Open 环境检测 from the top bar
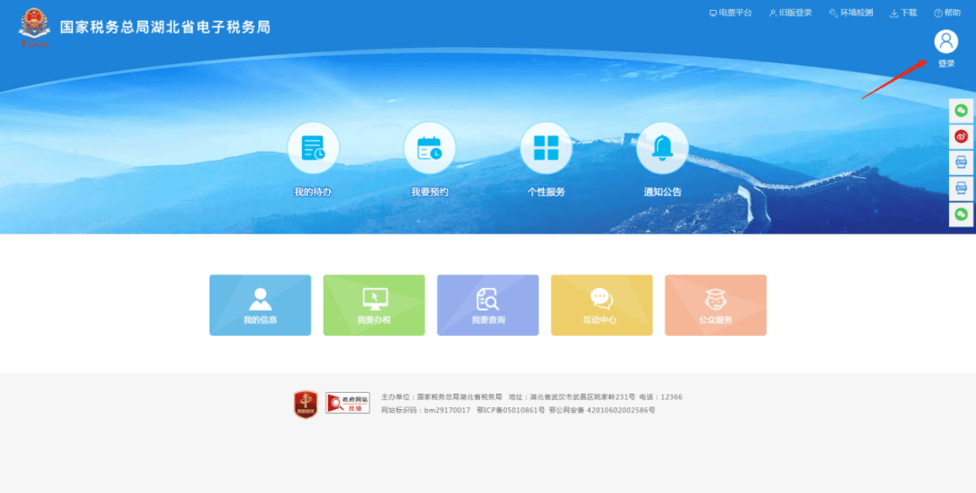 click(x=851, y=14)
